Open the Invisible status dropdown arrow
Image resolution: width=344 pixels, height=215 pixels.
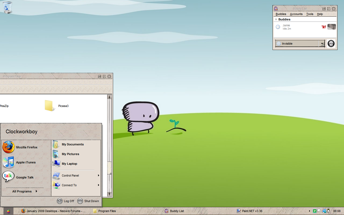pyautogui.click(x=322, y=44)
